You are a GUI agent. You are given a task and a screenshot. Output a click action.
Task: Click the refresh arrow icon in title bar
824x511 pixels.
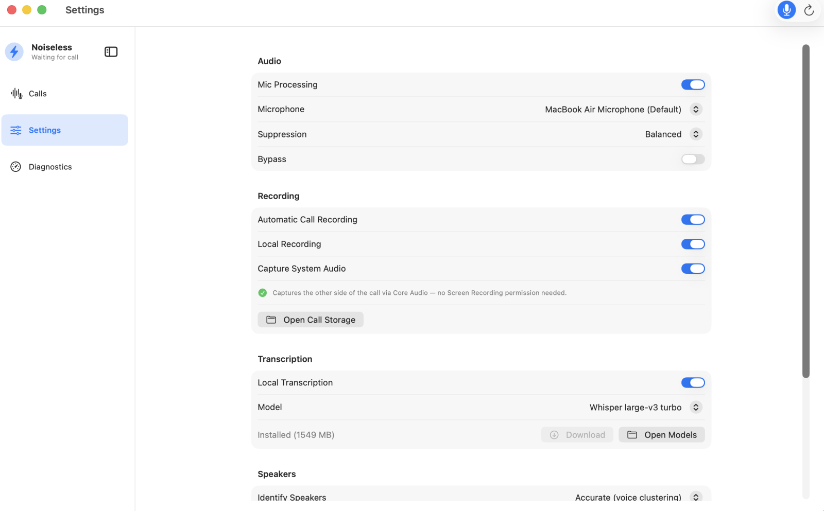(809, 10)
